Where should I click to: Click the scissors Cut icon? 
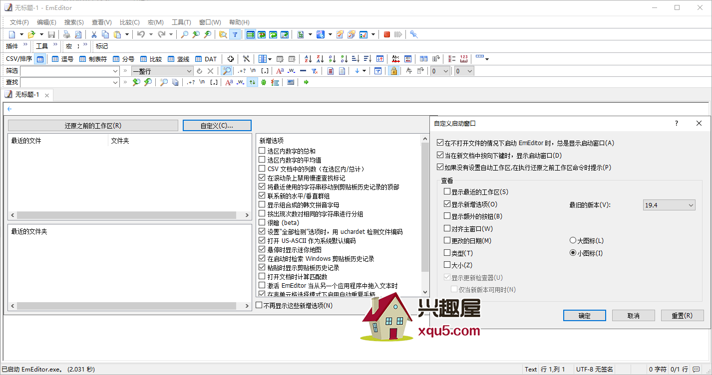93,34
